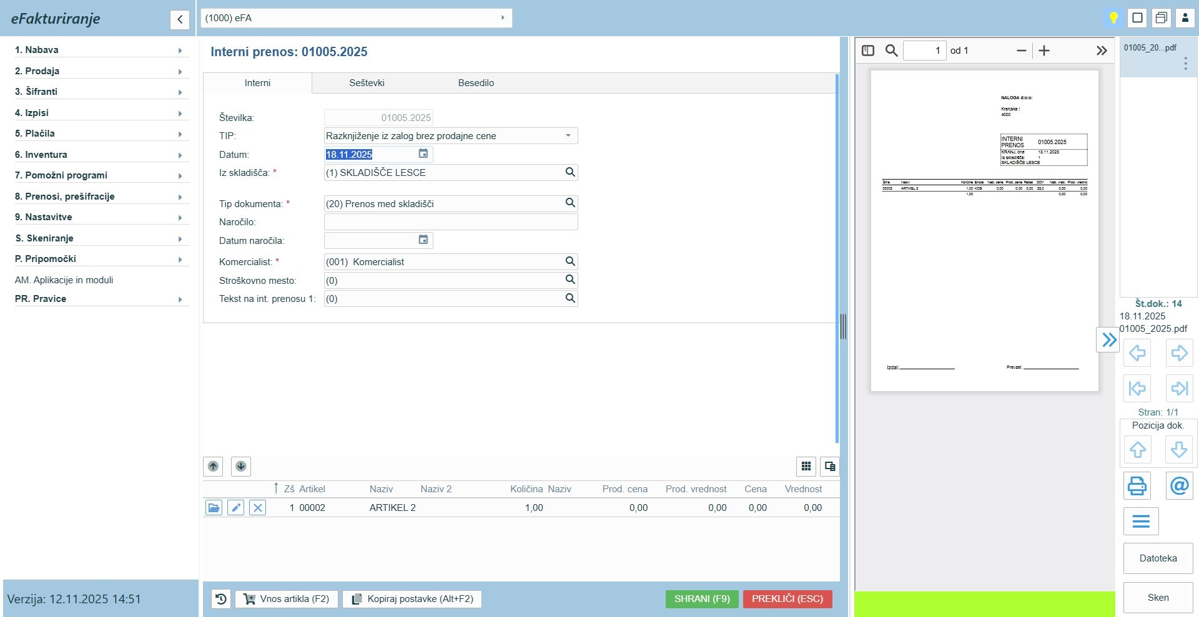Click the email @ icon
This screenshot has width=1199, height=617.
[x=1179, y=485]
